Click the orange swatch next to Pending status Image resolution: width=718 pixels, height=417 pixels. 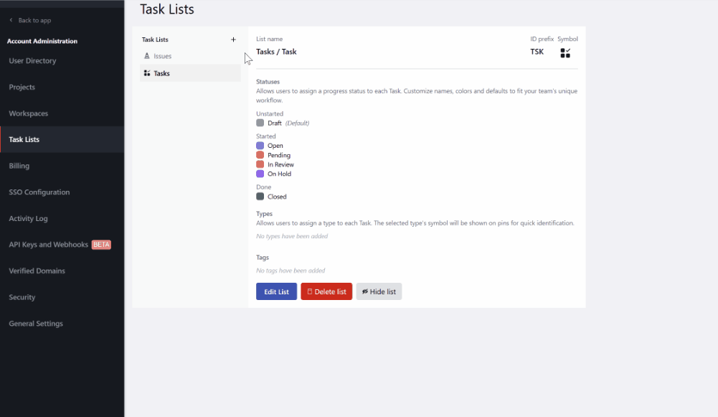click(x=260, y=155)
